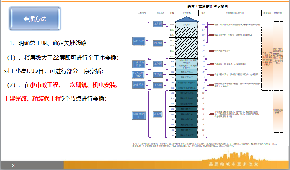
Task: Select red text 小市政工程、二次砌筑、机电安装
Action: 74,85
